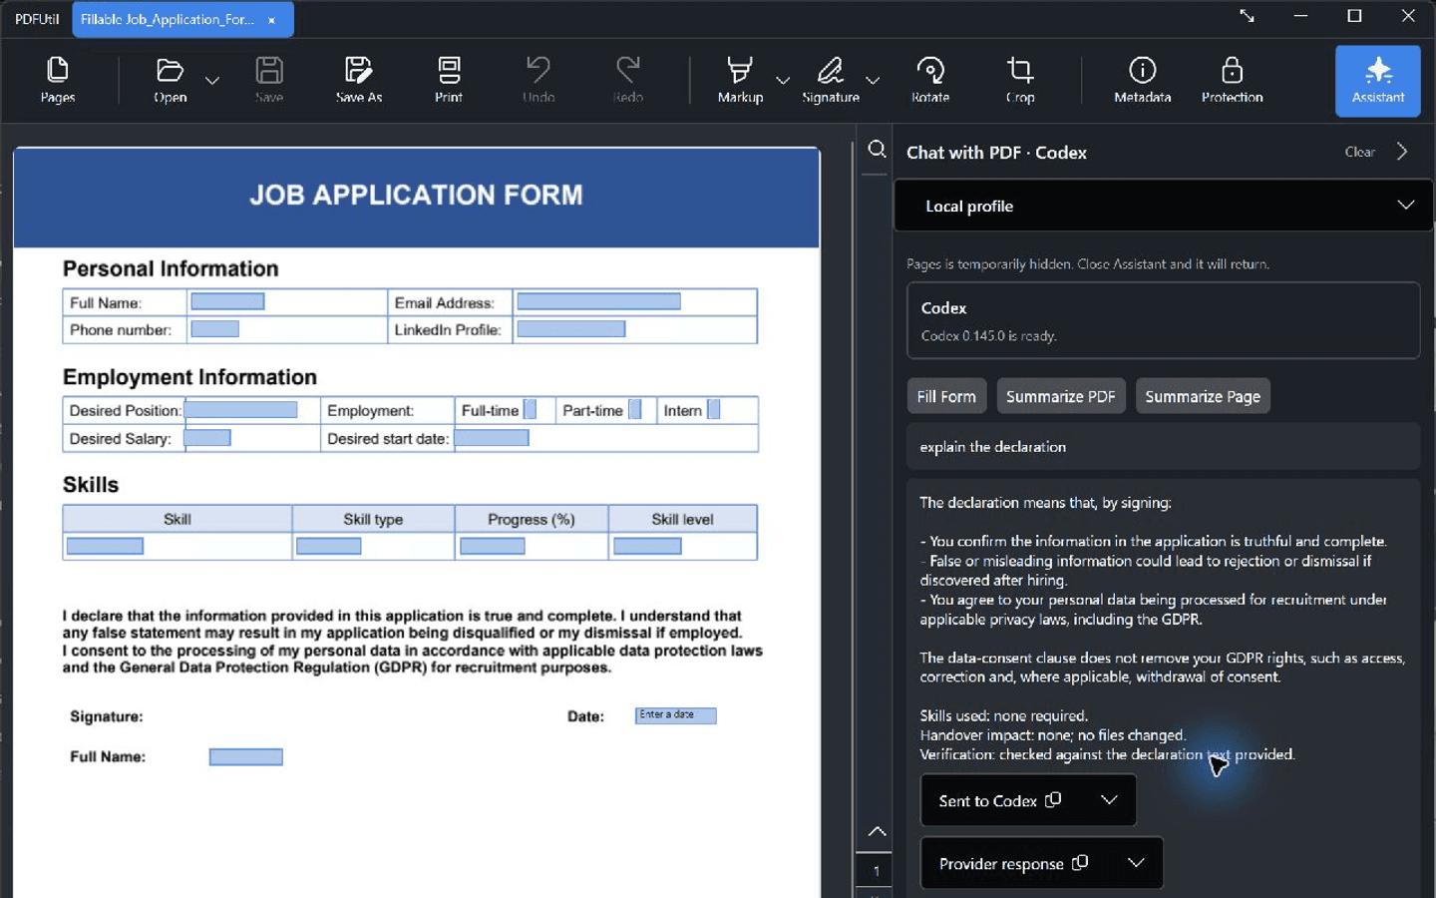Click the Save As icon

click(x=359, y=80)
